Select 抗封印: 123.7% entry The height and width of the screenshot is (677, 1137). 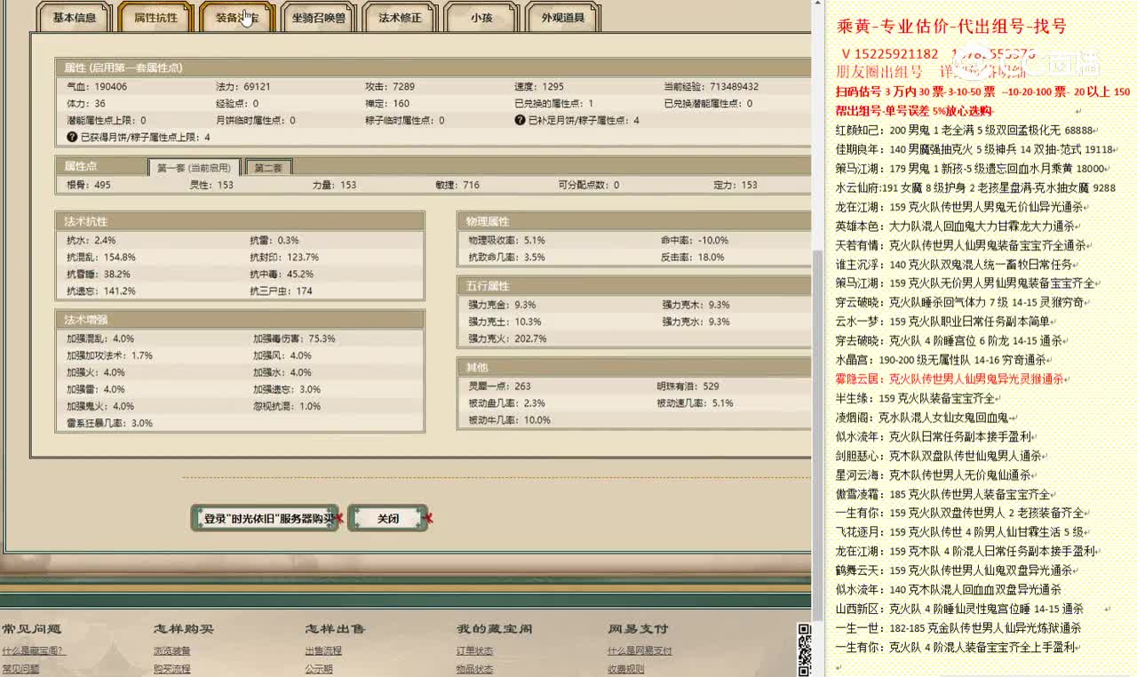click(285, 257)
